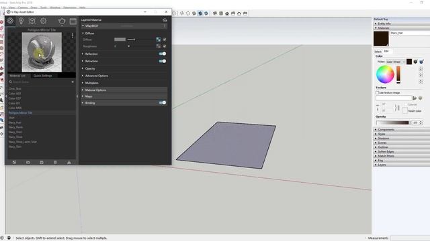Screen dimensions: 430x241
Task: Expand the Shadows tray panel
Action: [x=401, y=139]
